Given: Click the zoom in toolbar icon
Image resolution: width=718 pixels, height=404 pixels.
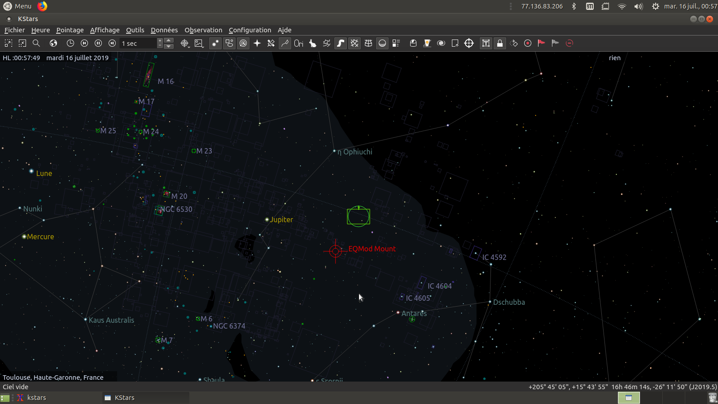Looking at the screenshot, I should click(x=9, y=43).
